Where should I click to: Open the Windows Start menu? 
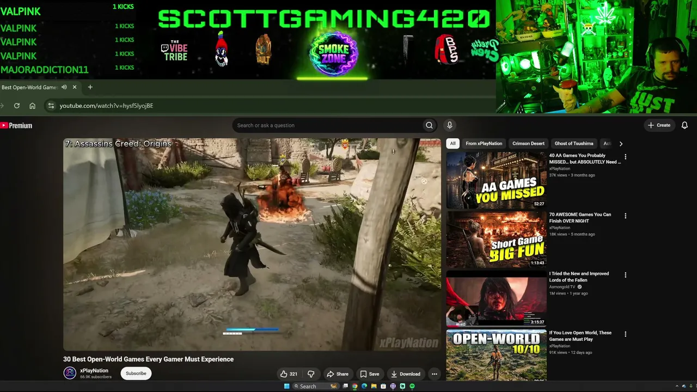(x=287, y=386)
